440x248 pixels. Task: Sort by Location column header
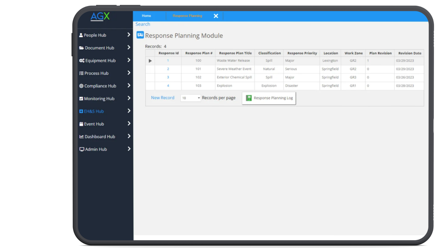(331, 53)
